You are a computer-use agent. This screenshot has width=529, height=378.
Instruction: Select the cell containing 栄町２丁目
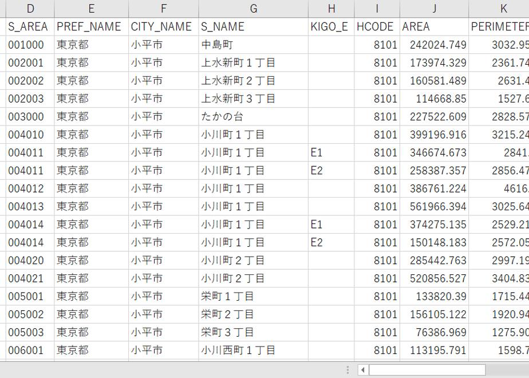point(254,314)
